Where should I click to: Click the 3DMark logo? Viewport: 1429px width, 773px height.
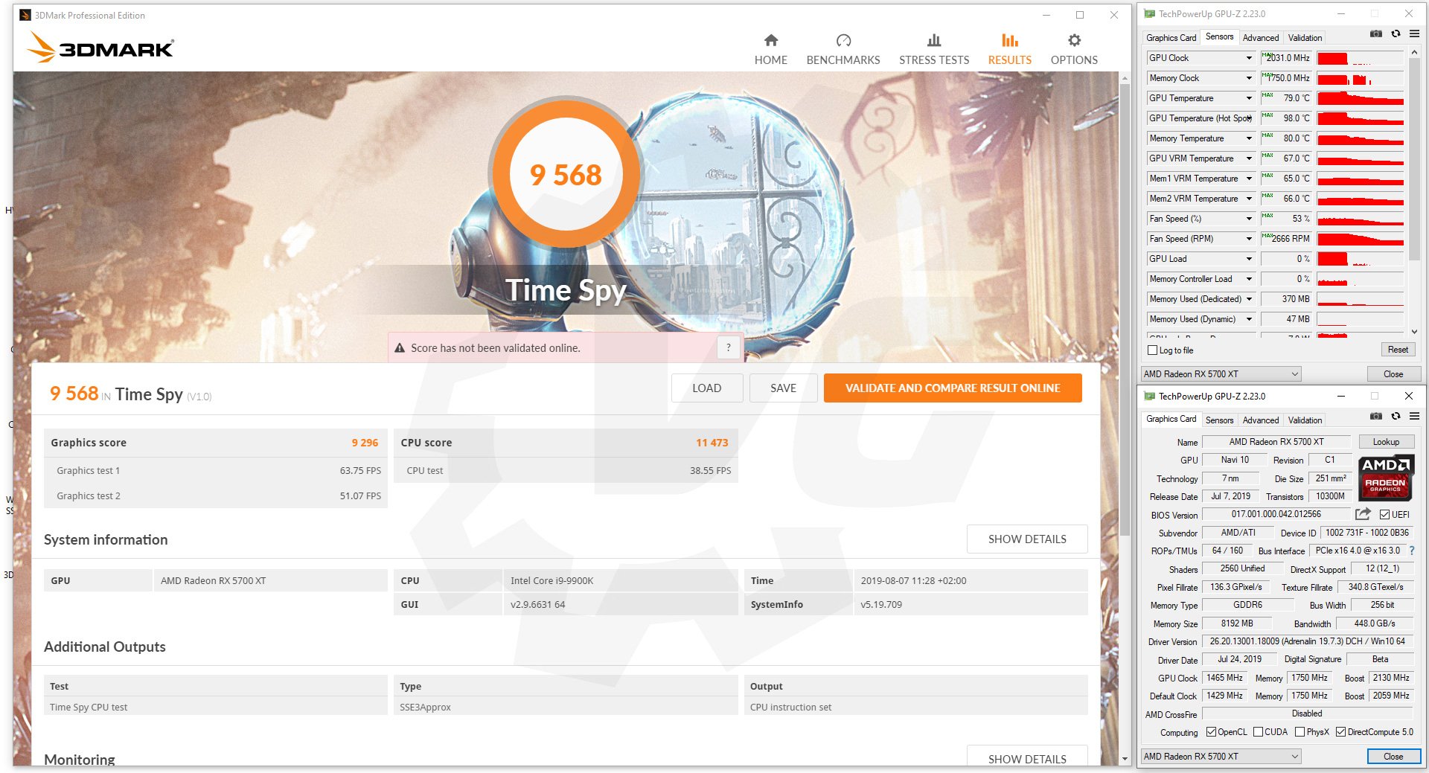(x=100, y=48)
